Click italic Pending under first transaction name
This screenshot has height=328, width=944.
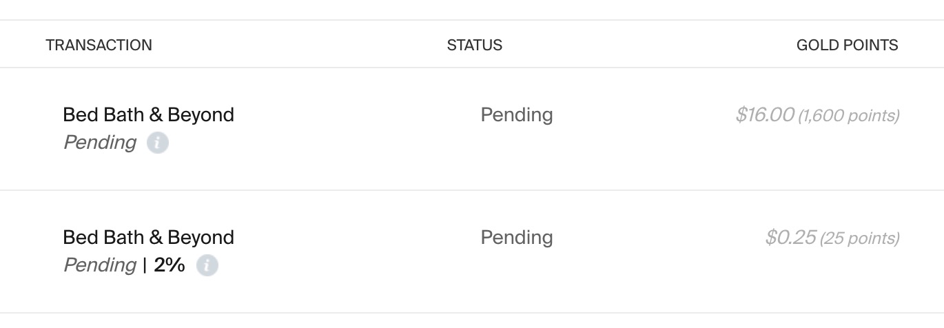(x=100, y=143)
